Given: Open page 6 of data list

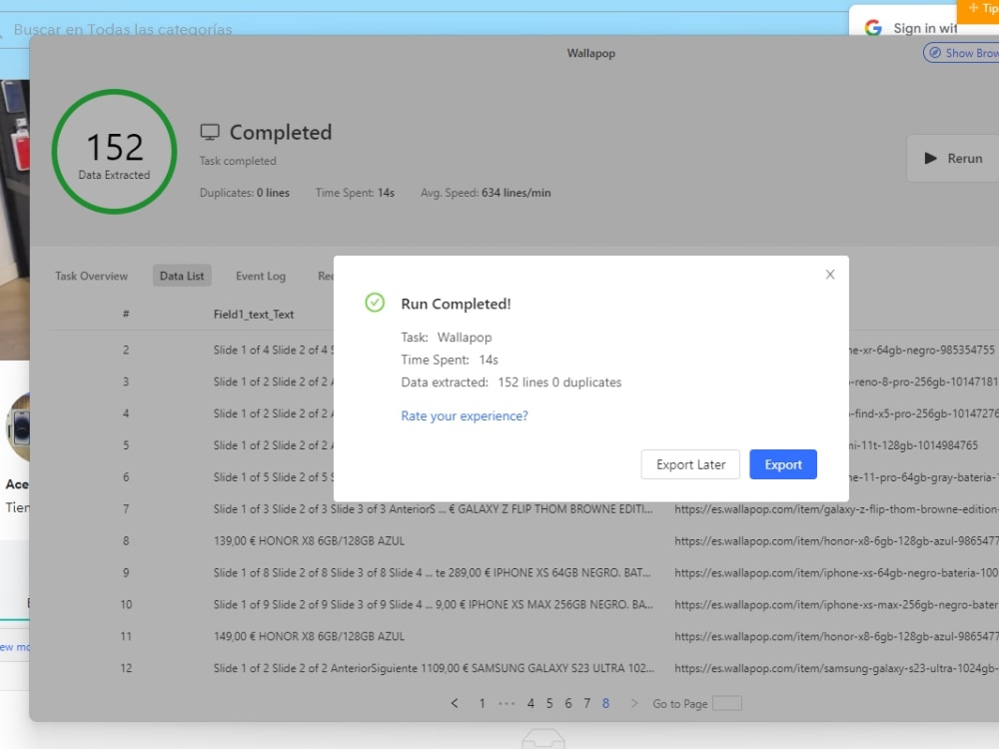Looking at the screenshot, I should coord(568,703).
